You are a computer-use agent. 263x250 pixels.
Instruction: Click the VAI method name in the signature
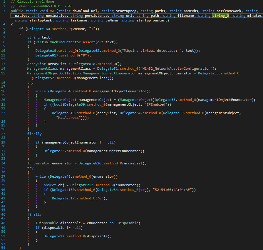53,11
